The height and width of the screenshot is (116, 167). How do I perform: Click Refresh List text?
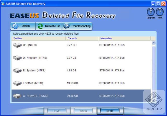52,26
